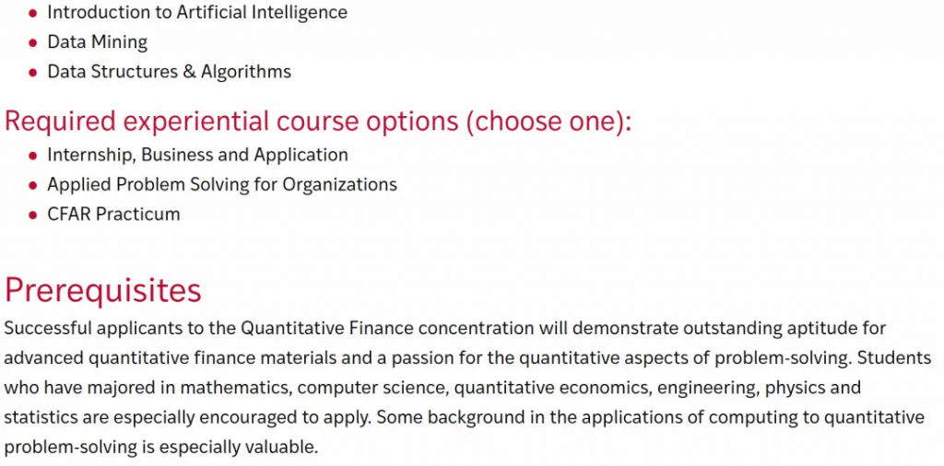Click the Prerequisites heading
Image resolution: width=944 pixels, height=466 pixels.
click(x=103, y=290)
